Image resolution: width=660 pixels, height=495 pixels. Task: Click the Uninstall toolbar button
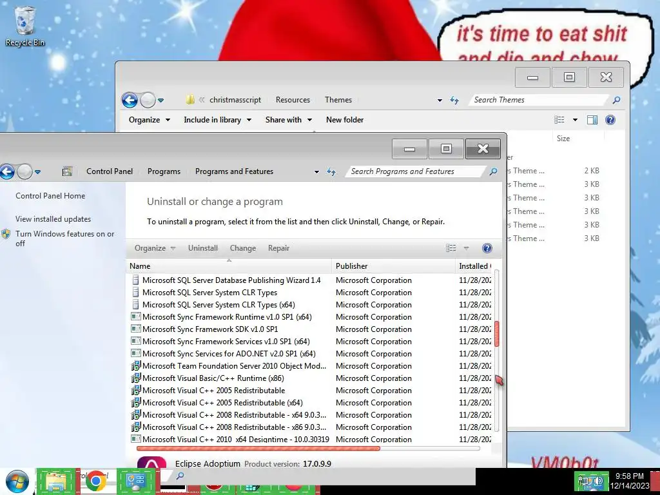(x=203, y=248)
